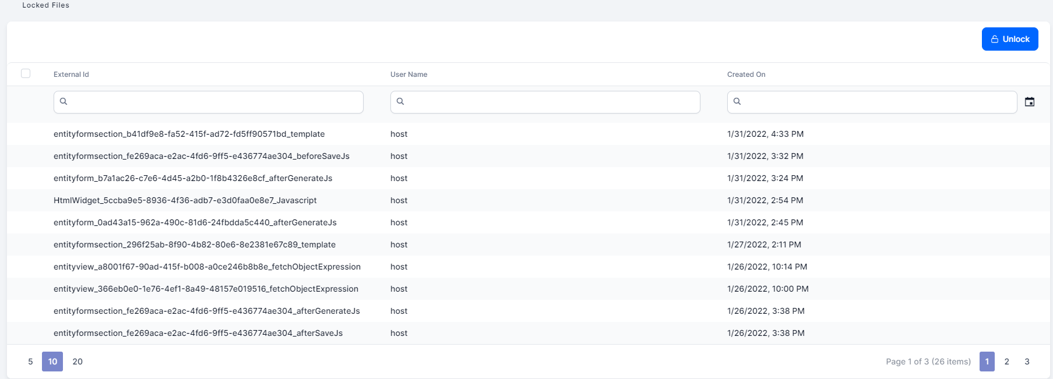Sort by External Id column header

click(71, 75)
